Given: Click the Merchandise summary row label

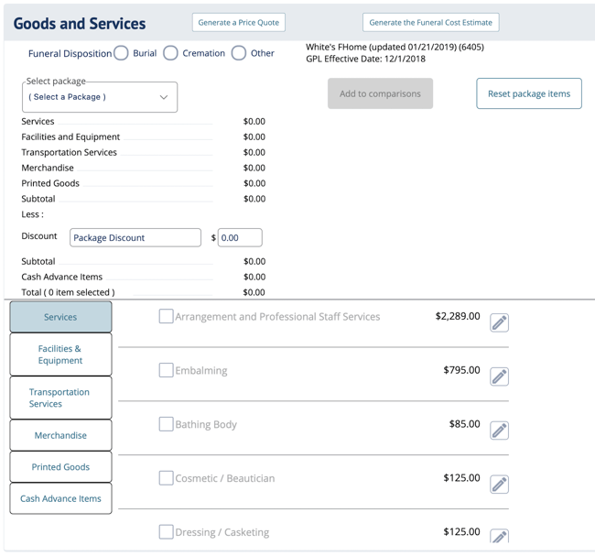Looking at the screenshot, I should click(48, 168).
